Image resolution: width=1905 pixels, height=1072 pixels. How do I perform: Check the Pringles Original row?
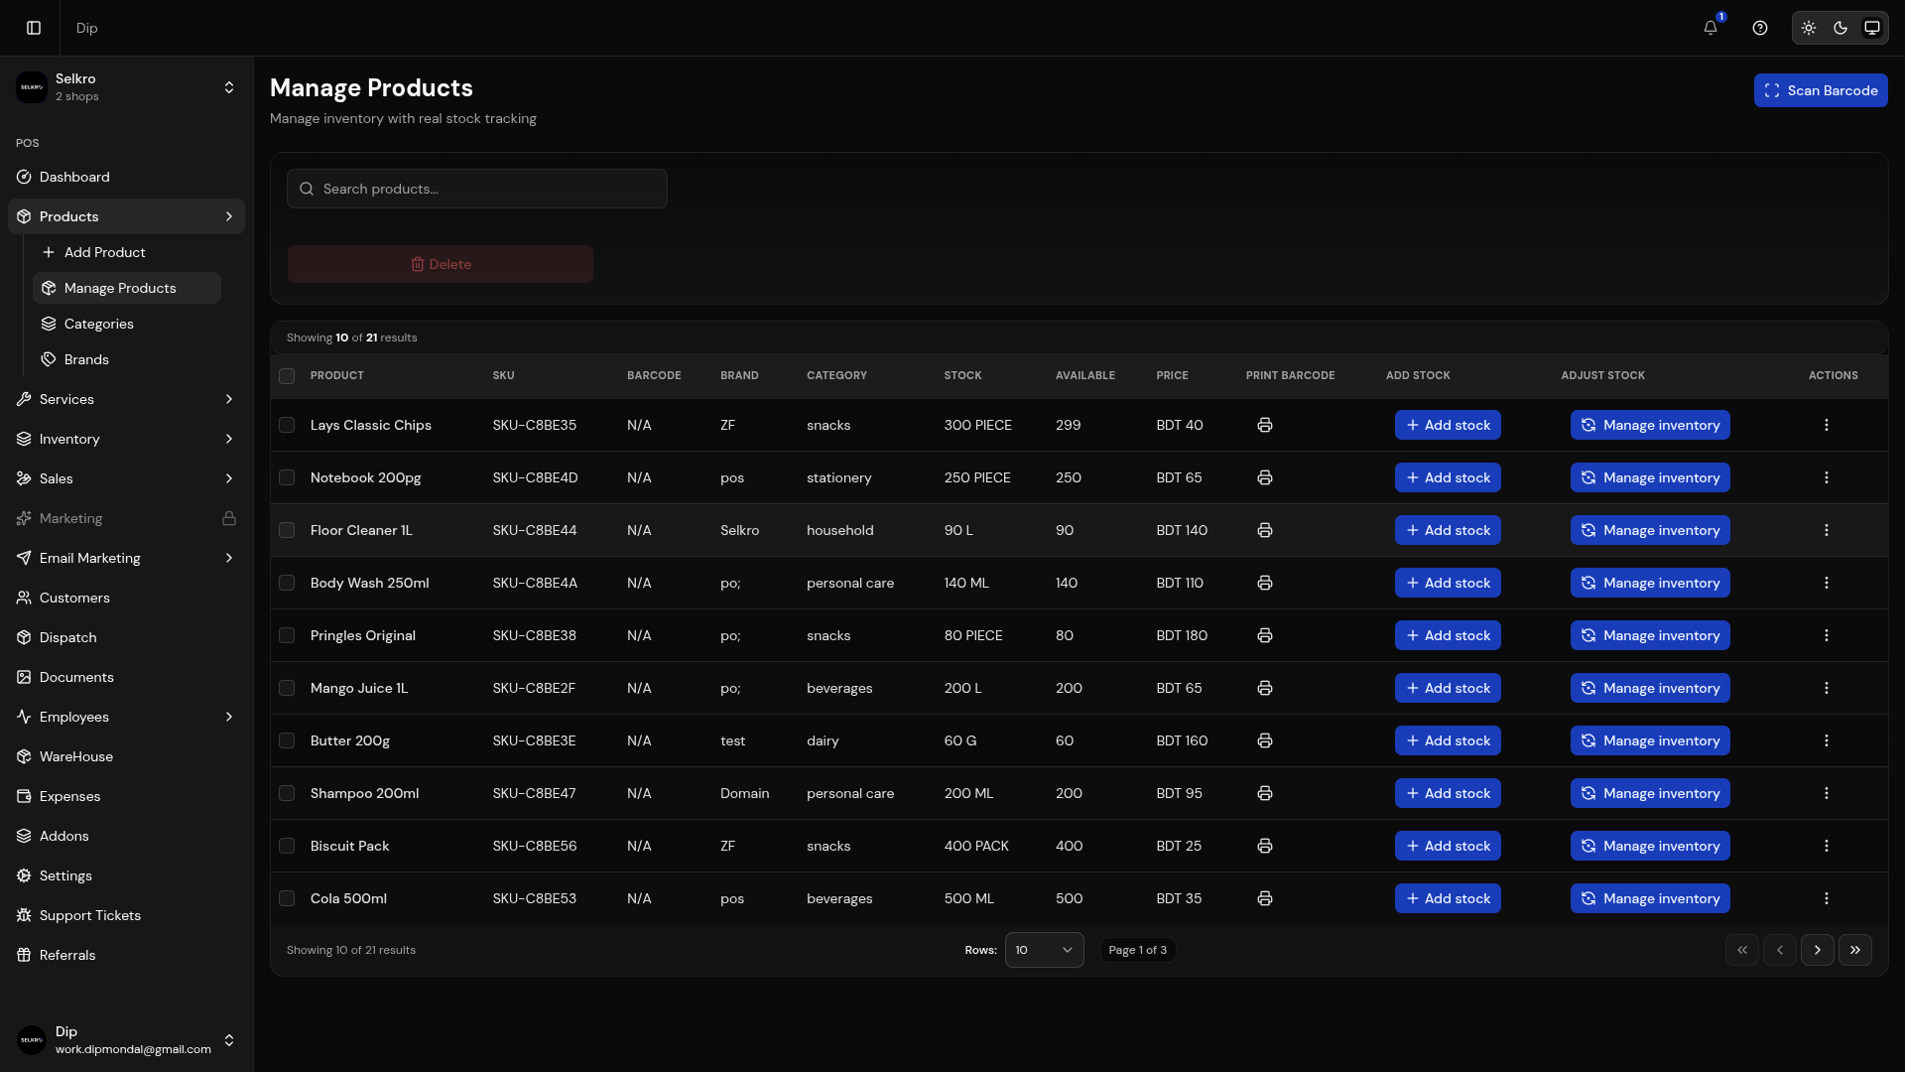287,635
